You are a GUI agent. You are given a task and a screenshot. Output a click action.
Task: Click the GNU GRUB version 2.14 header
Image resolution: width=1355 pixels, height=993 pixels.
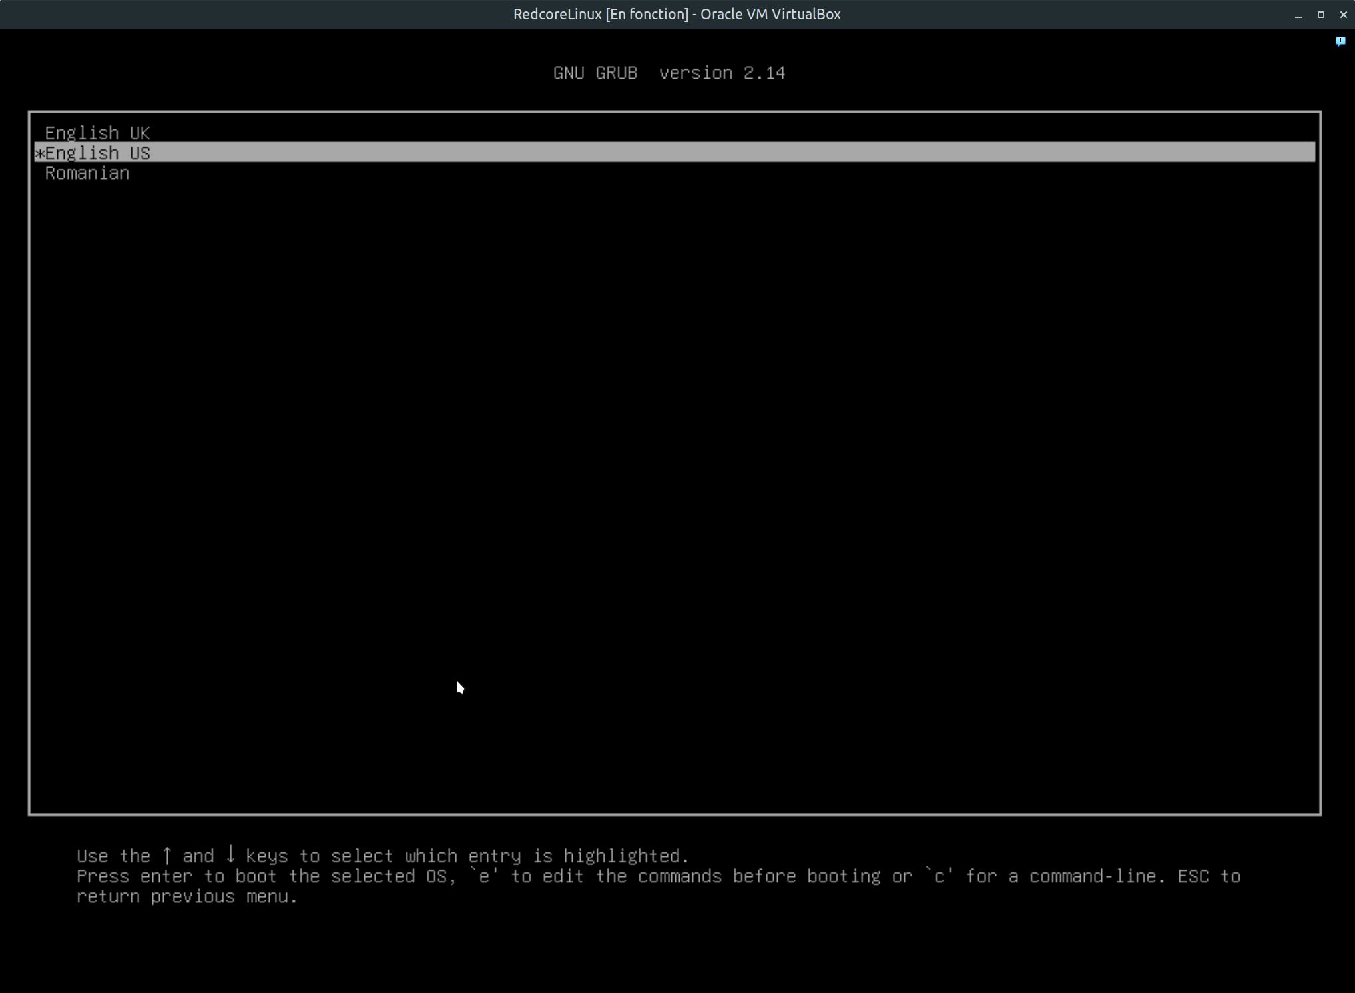(x=669, y=73)
